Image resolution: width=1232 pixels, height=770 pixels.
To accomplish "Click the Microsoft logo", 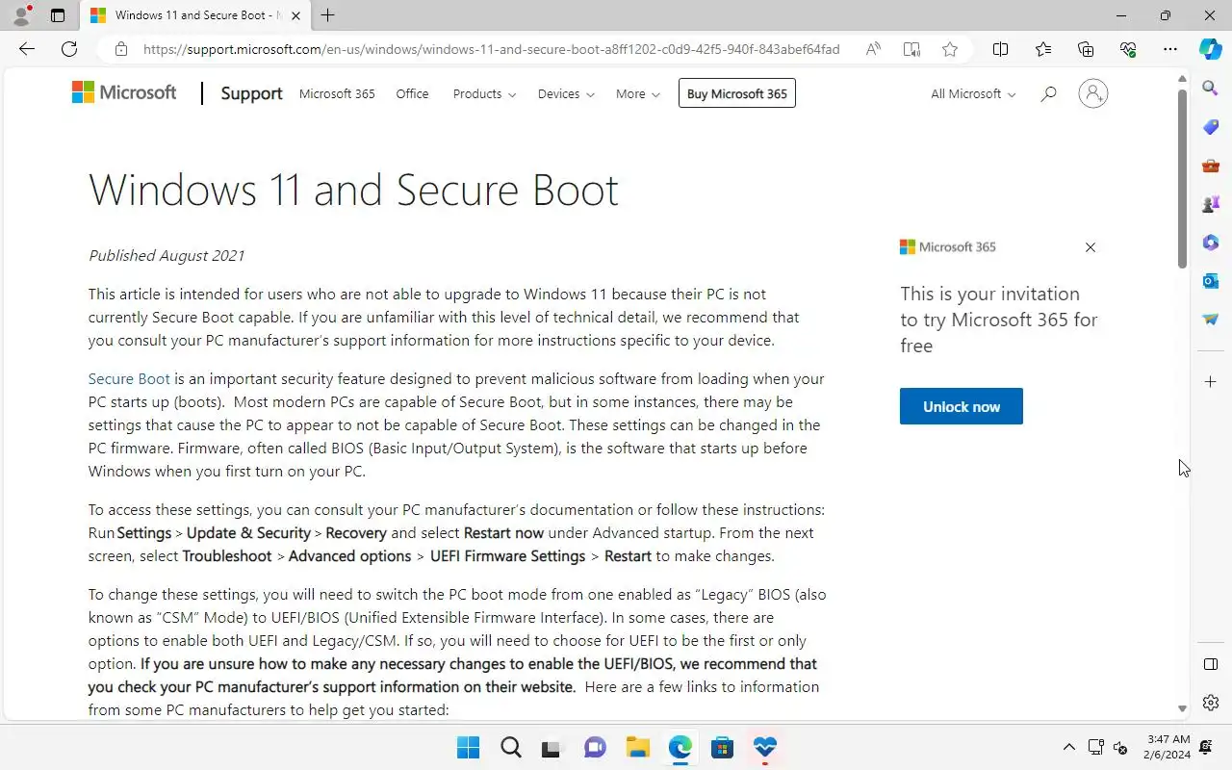I will click(124, 92).
